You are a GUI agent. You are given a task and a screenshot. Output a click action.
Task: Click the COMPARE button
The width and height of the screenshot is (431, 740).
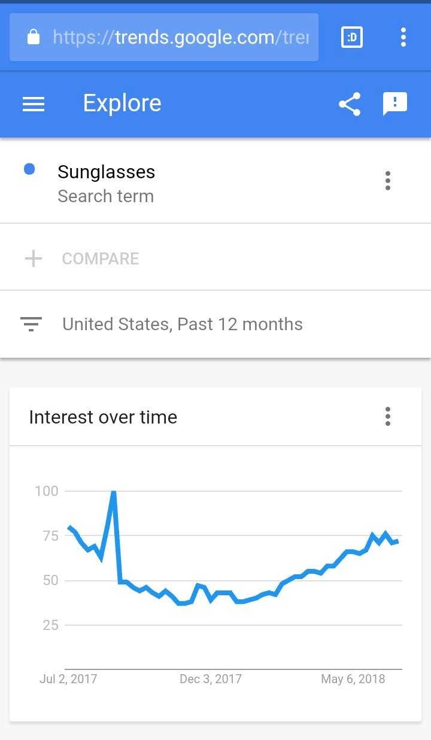(101, 258)
